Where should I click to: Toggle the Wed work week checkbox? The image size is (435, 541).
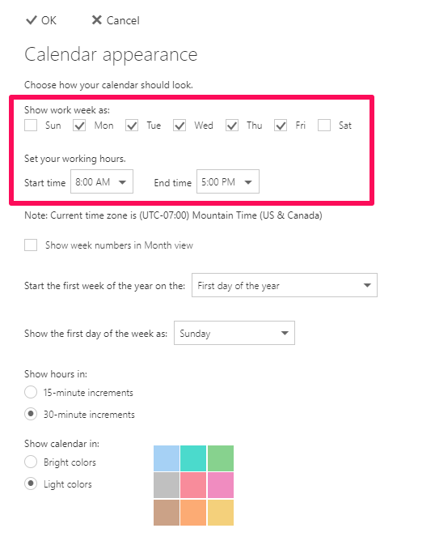tap(179, 125)
